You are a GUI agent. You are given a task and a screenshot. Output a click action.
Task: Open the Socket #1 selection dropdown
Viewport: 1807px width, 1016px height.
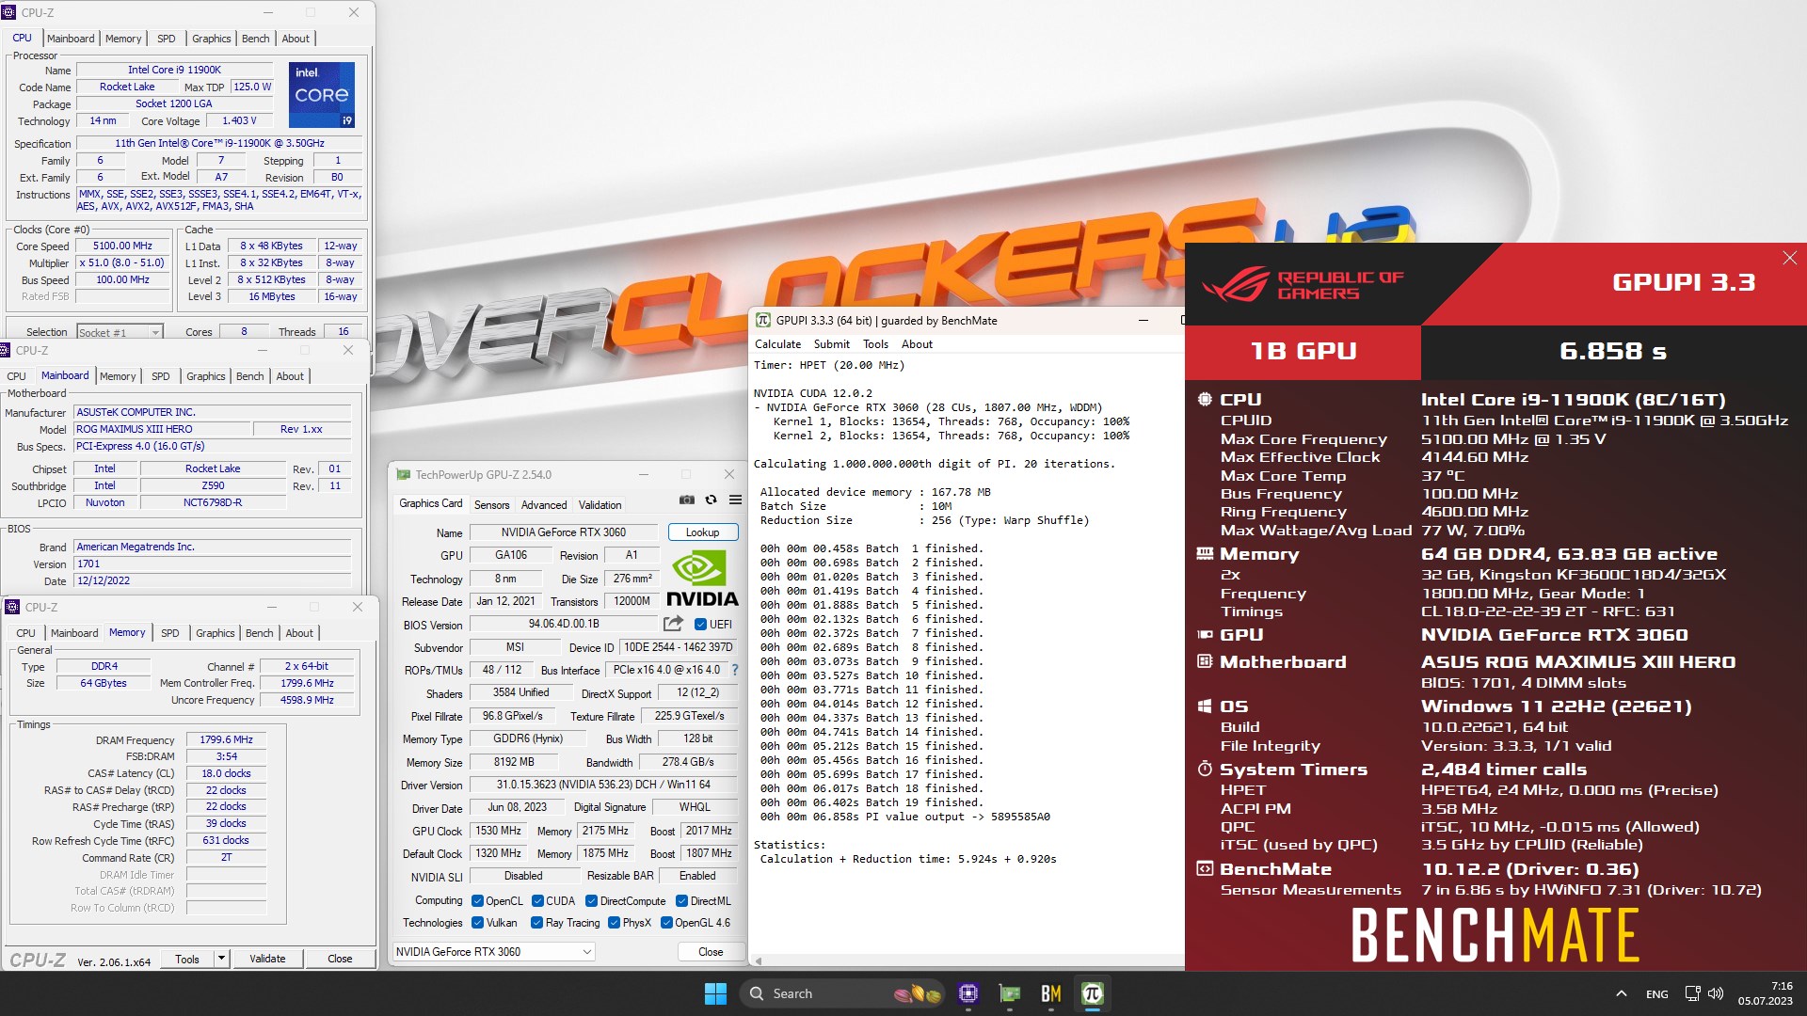tap(119, 332)
